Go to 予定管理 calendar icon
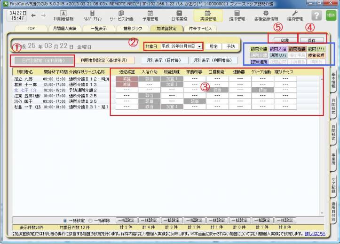This screenshot has height=244, width=340. pos(150,15)
